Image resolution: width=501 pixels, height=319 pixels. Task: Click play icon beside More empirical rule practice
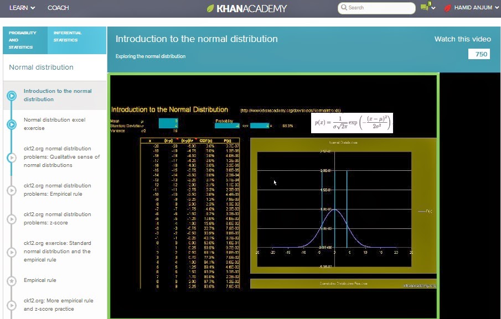click(12, 305)
